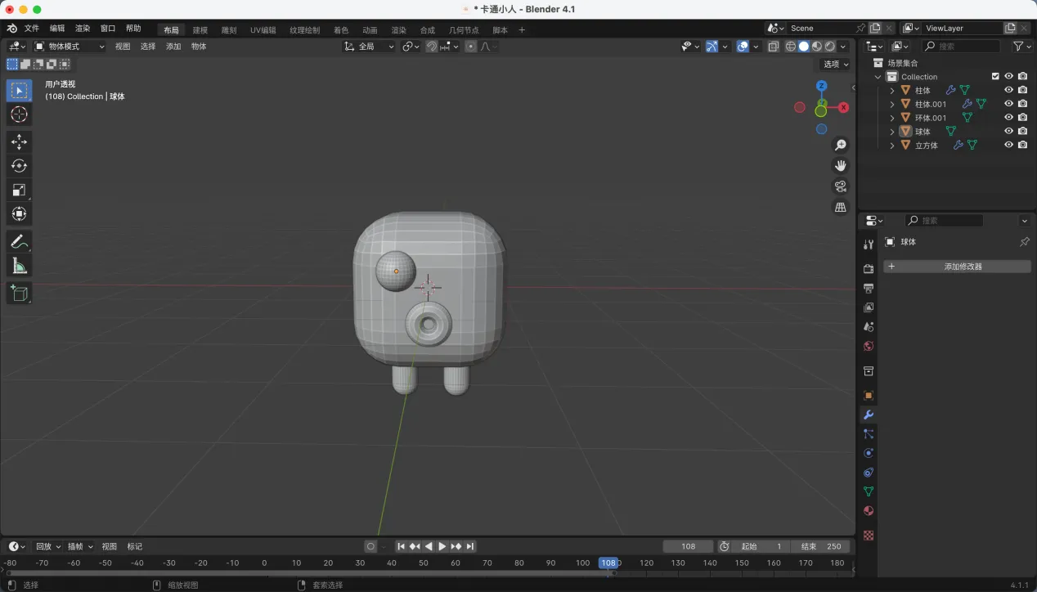Image resolution: width=1037 pixels, height=592 pixels.
Task: Open the Modifiers wrench properties tab
Action: 869,415
